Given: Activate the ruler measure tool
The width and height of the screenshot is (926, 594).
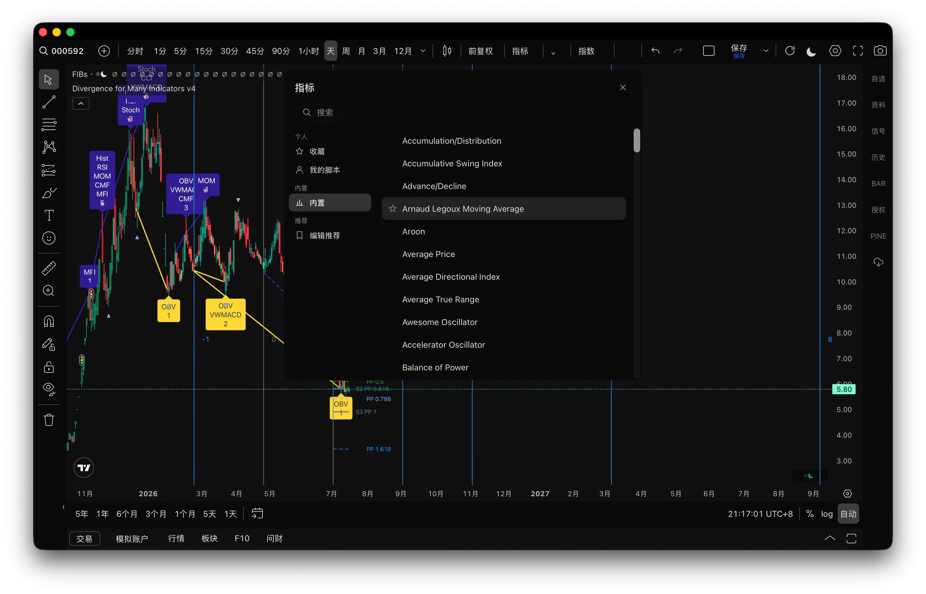Looking at the screenshot, I should coord(49,268).
